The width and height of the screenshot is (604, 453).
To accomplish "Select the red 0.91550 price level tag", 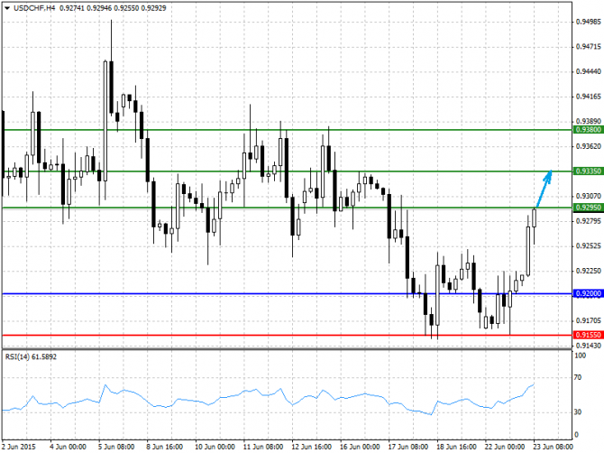I will [588, 335].
